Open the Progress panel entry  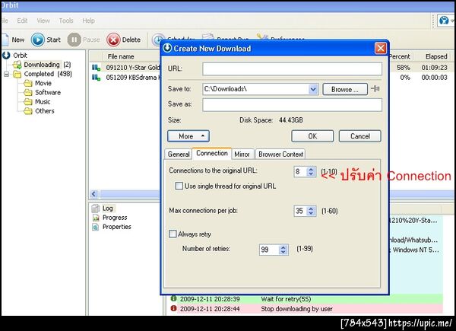[x=109, y=218]
